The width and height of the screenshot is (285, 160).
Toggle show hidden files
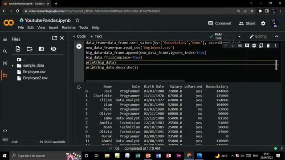click(53, 49)
